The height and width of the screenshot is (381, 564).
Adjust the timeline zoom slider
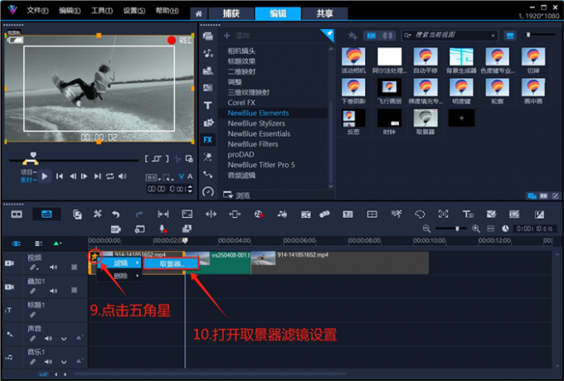(x=457, y=229)
